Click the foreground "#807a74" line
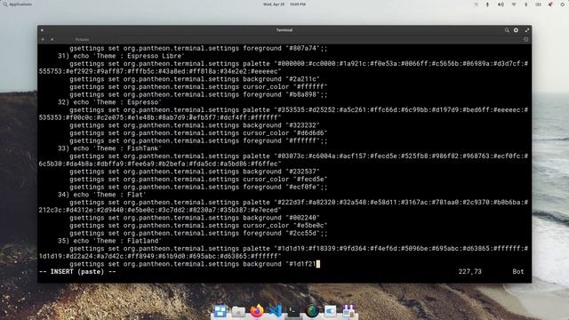The image size is (569, 320). [x=198, y=48]
